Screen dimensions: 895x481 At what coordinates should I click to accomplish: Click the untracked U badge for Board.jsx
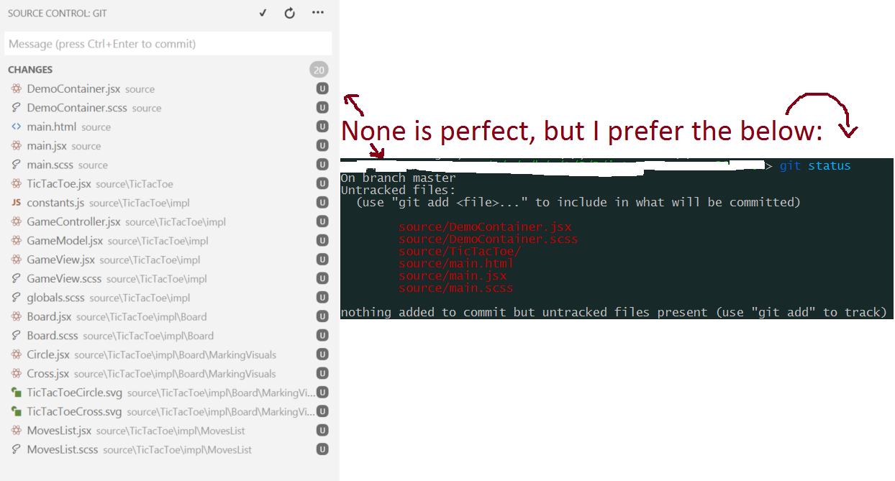(x=322, y=316)
